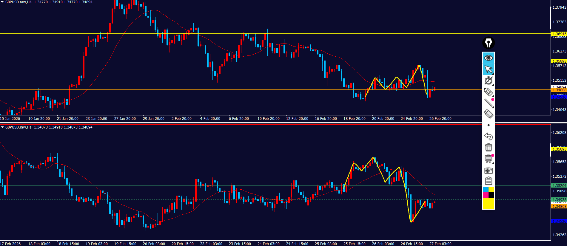Select the highlighter marker tool
This screenshot has height=246, width=567.
tap(488, 92)
